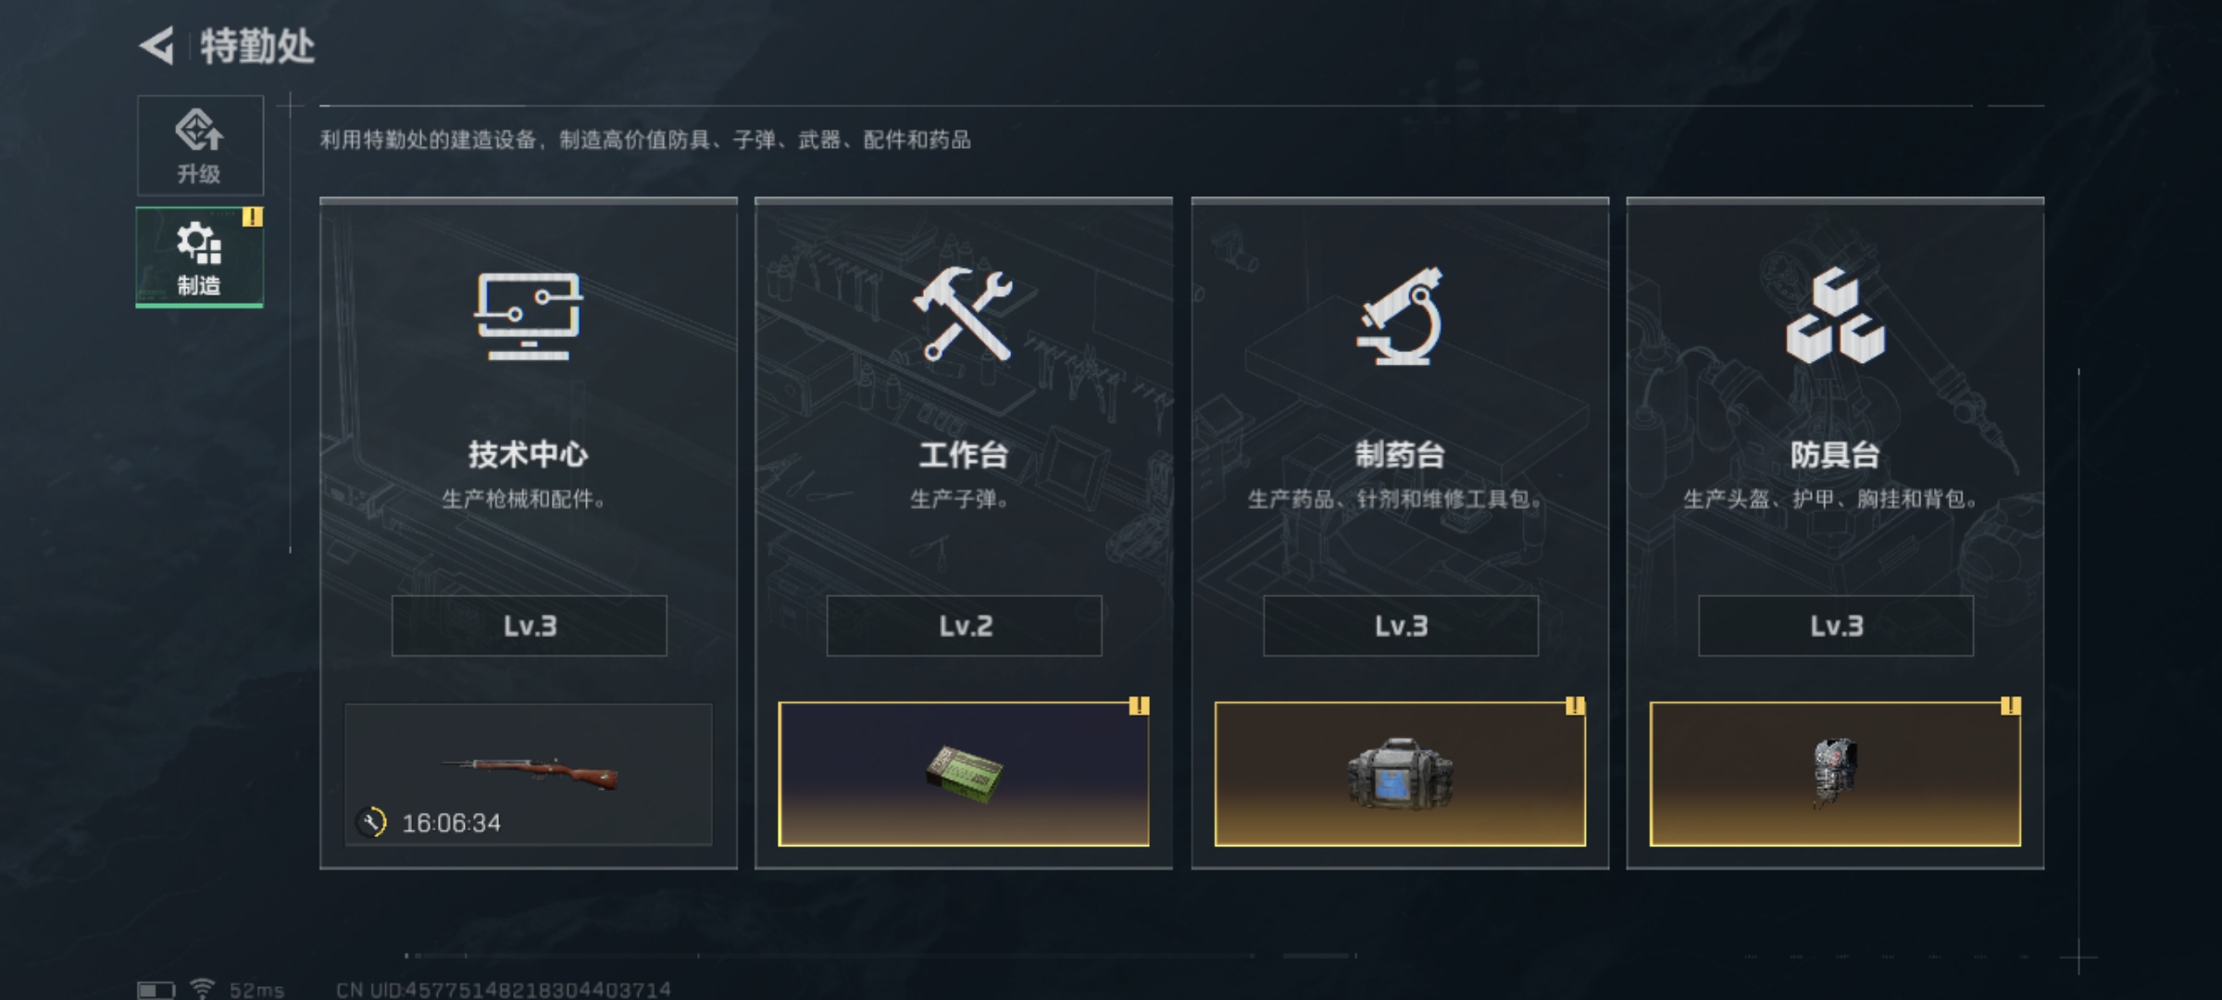Click the clock icon next to 16:06:34
Screen dimensions: 2222x1000
coord(372,822)
